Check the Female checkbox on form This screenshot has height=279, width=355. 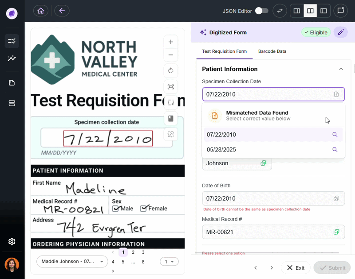(143, 209)
